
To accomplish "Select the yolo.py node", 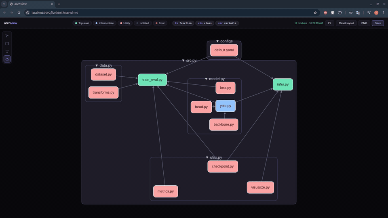I will click(x=226, y=106).
